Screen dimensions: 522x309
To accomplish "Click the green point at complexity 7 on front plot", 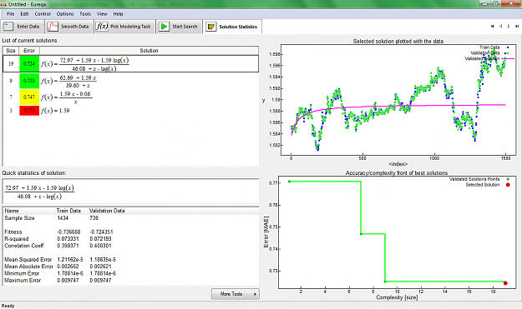I will [361, 234].
